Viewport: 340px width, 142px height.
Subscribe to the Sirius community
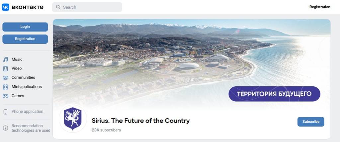[x=310, y=121]
